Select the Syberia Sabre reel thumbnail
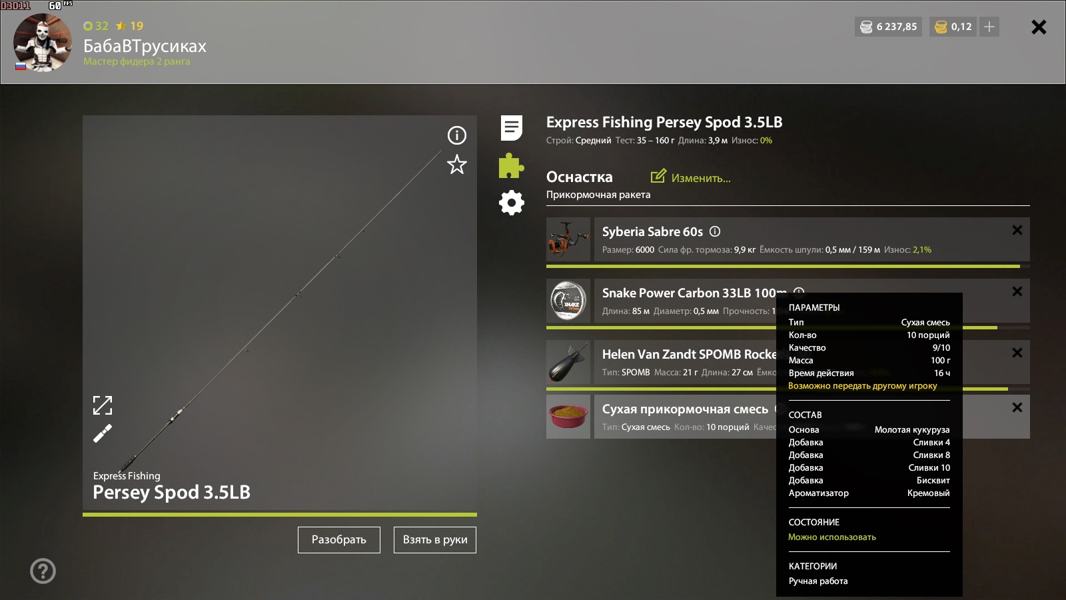 tap(568, 239)
